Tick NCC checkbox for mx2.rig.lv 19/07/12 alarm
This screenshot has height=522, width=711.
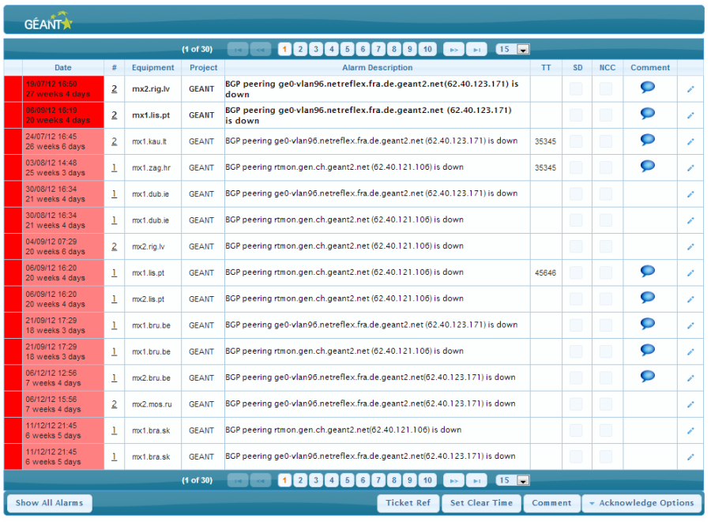click(x=606, y=88)
